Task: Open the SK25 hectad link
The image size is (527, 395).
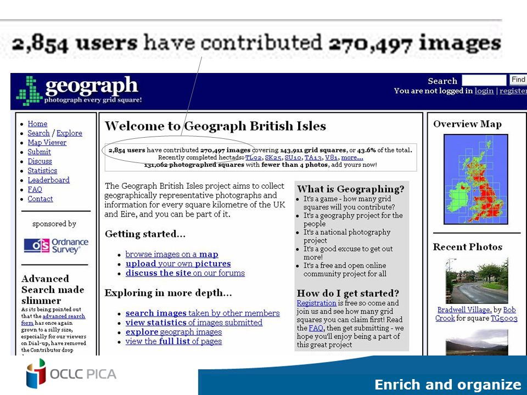Action: (x=273, y=157)
